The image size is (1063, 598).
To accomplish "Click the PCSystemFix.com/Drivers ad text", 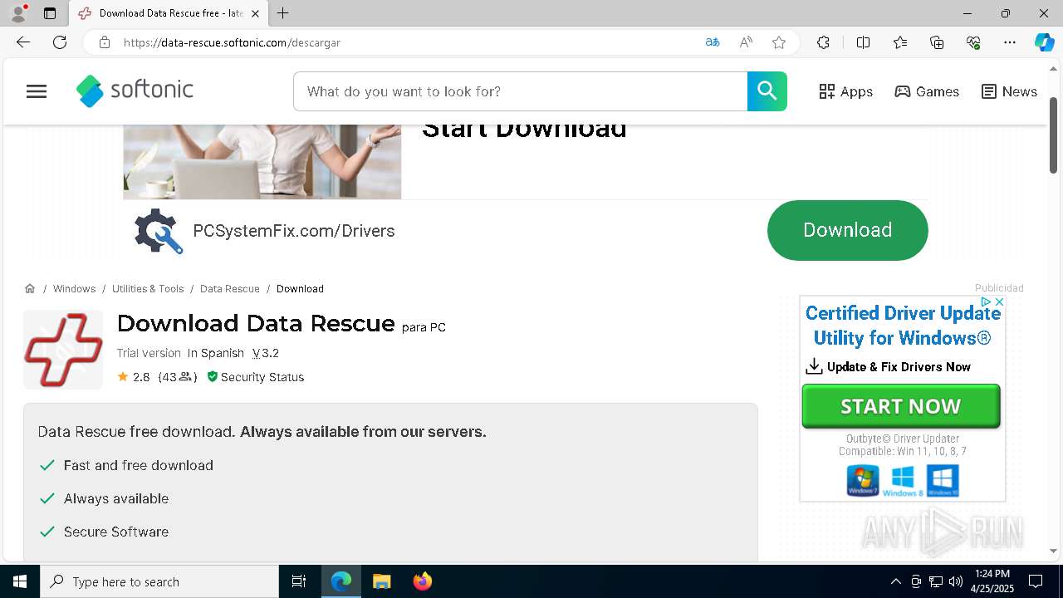I will point(294,231).
